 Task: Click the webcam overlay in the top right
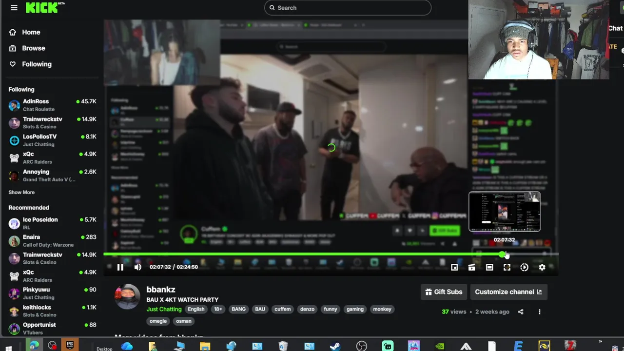coord(539,39)
